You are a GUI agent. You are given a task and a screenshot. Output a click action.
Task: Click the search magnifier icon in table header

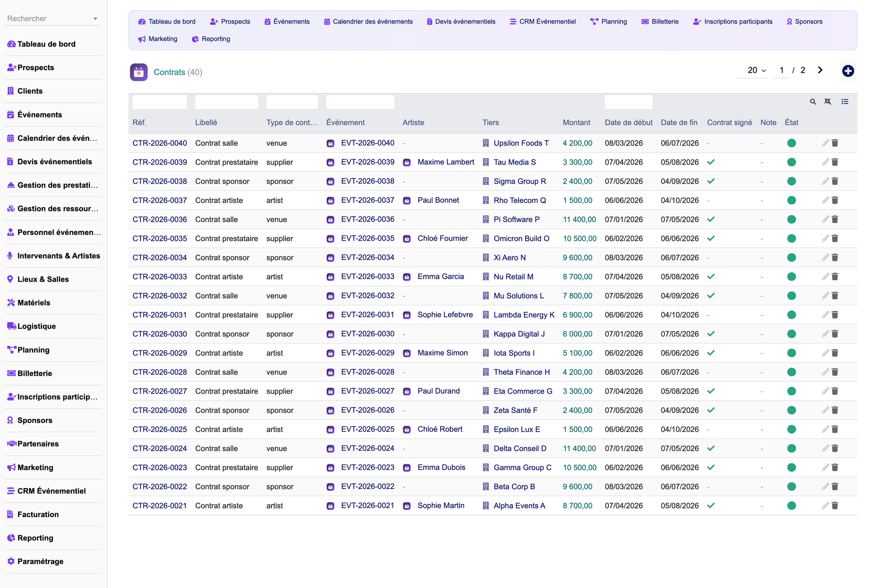click(x=813, y=102)
